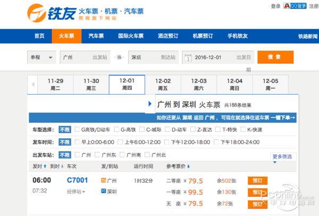Check 广州东 departure station
The width and height of the screenshot is (319, 216).
click(x=97, y=155)
